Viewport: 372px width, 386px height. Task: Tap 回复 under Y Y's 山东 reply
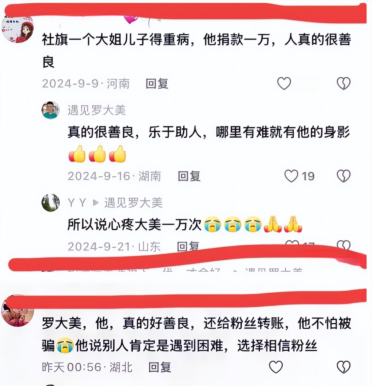tap(188, 246)
